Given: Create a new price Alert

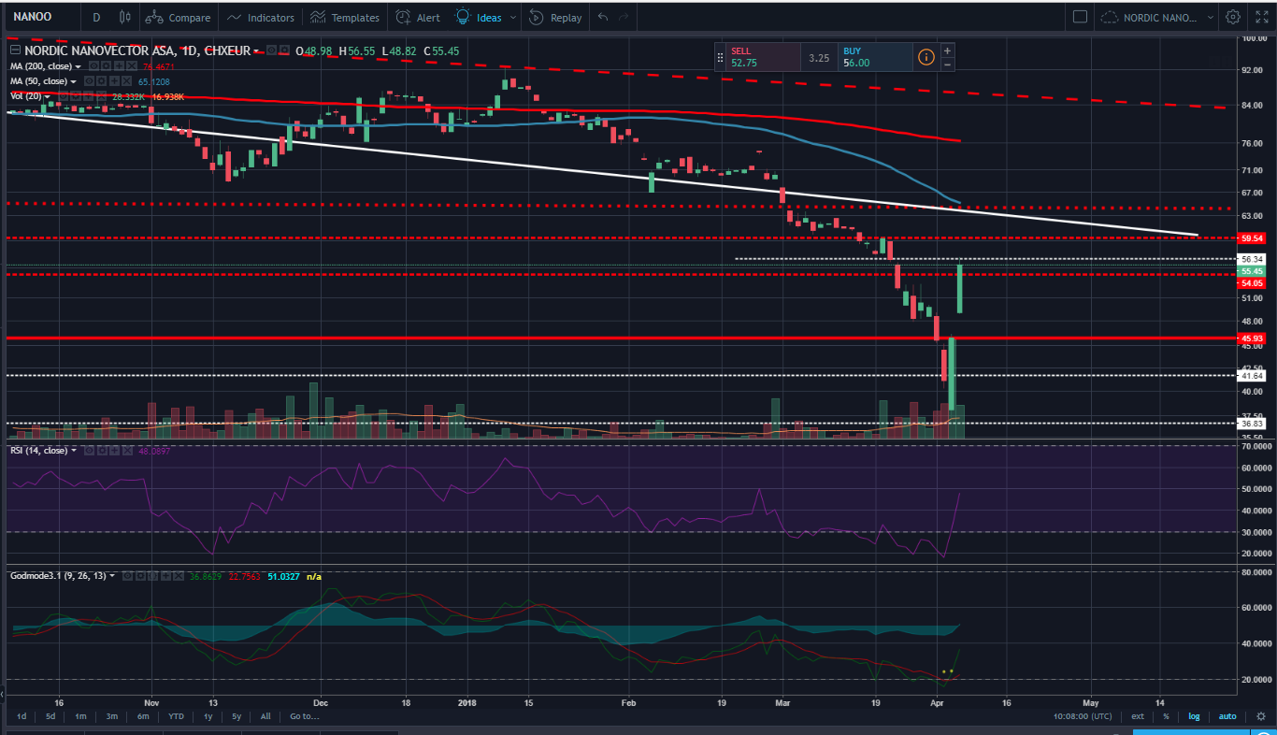Looking at the screenshot, I should (x=418, y=17).
